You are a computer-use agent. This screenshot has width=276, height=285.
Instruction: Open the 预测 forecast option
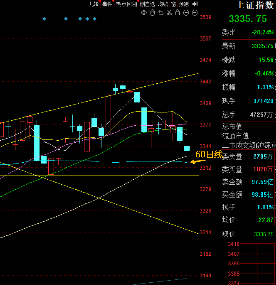pos(184,4)
